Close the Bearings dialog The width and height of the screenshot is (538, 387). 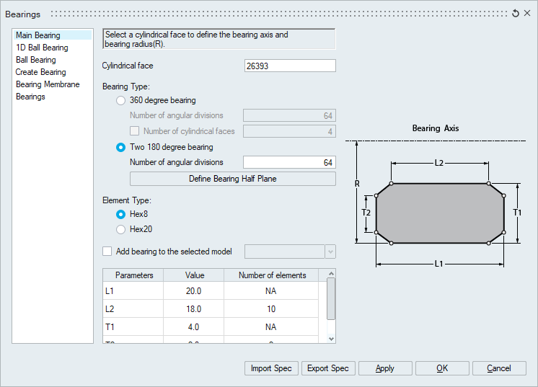coord(527,14)
